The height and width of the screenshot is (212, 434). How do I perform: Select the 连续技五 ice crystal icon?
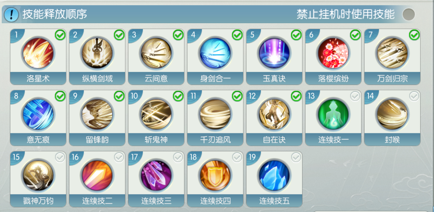tap(274, 175)
